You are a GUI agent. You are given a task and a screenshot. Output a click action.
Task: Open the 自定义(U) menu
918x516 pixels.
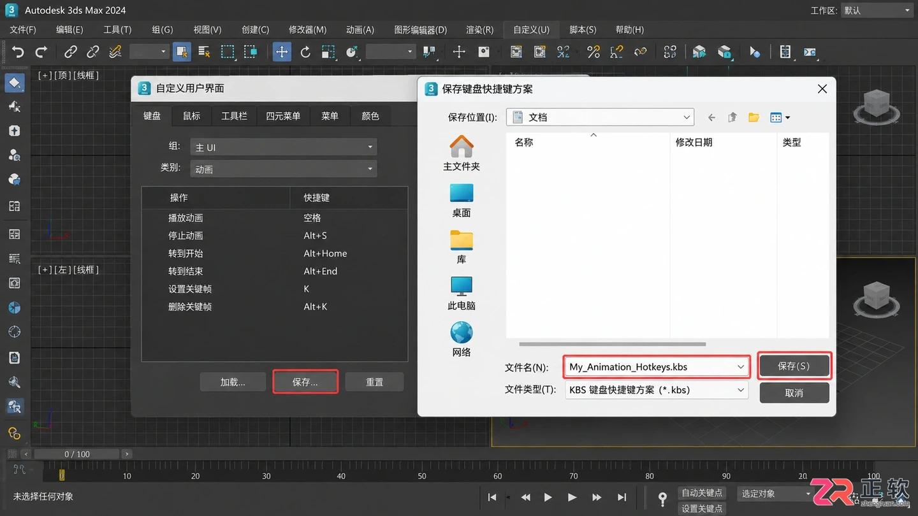click(x=532, y=29)
